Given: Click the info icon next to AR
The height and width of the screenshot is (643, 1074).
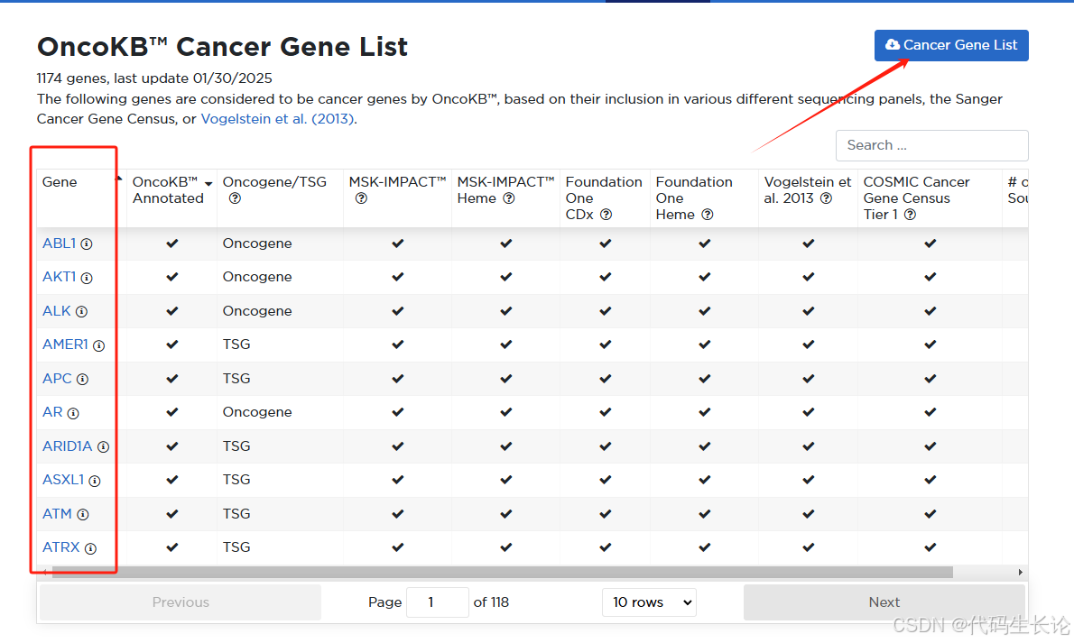Looking at the screenshot, I should pyautogui.click(x=73, y=413).
